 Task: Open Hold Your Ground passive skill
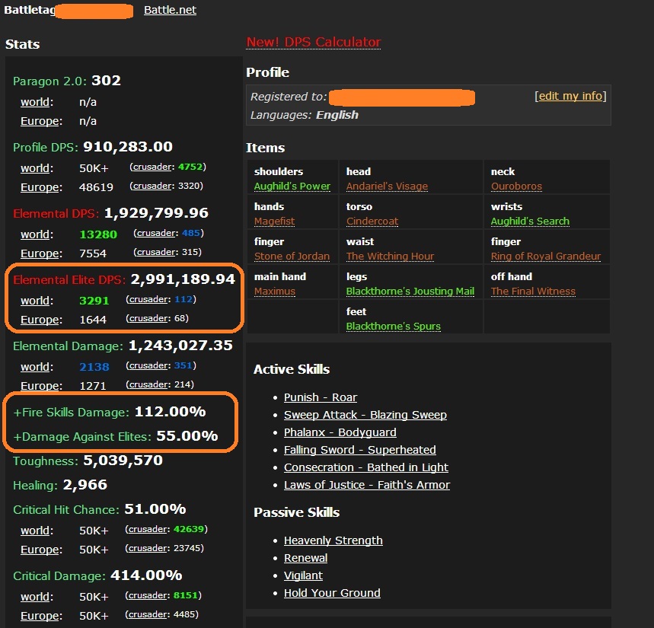(x=332, y=593)
